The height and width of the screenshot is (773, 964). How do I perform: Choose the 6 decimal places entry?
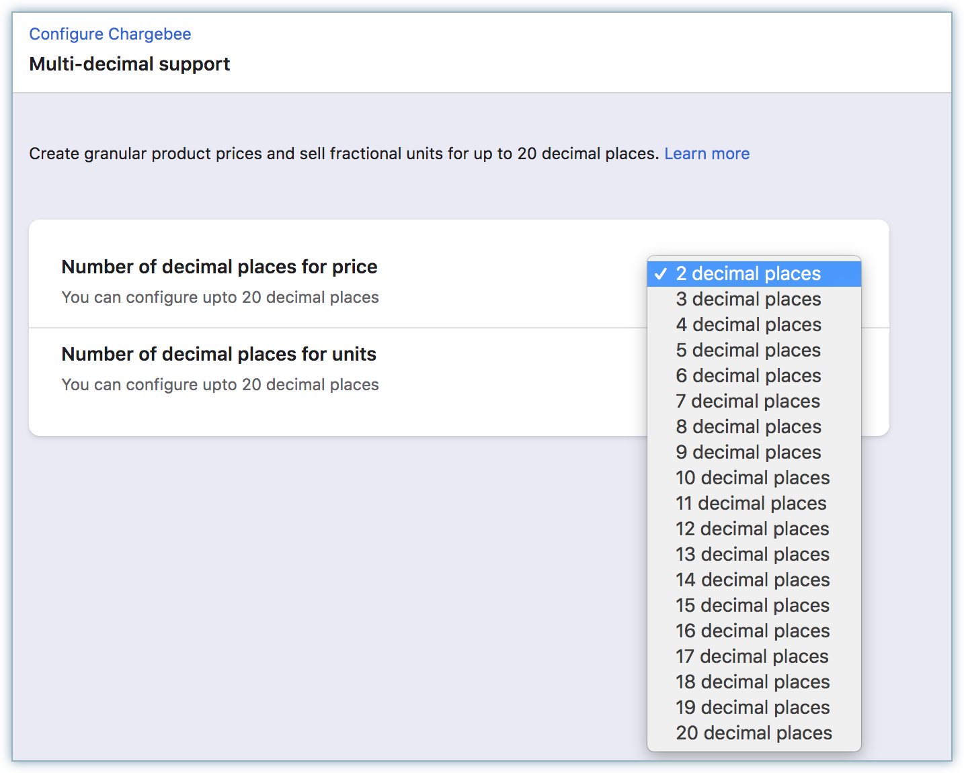tap(748, 376)
